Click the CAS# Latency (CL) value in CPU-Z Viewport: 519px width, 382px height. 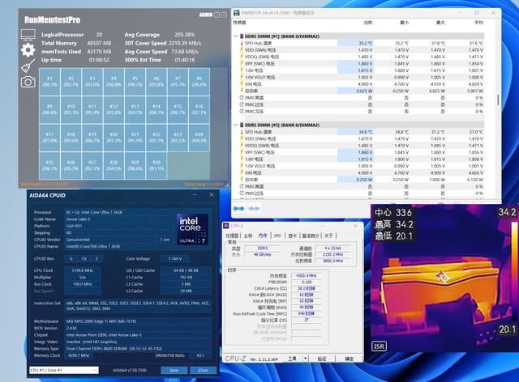pos(307,288)
